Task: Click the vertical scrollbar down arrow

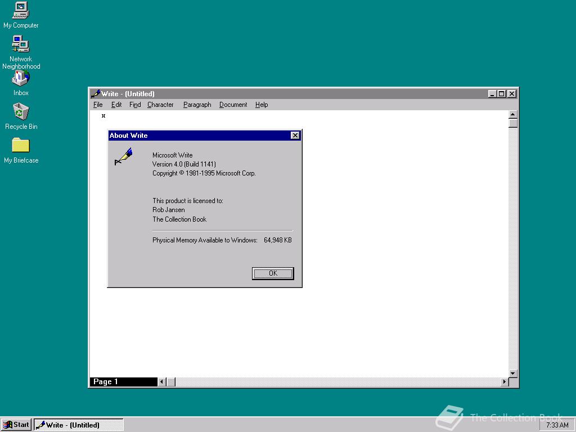Action: tap(513, 373)
